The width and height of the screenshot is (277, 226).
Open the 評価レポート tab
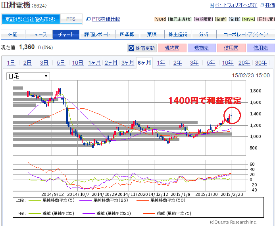coord(97,34)
